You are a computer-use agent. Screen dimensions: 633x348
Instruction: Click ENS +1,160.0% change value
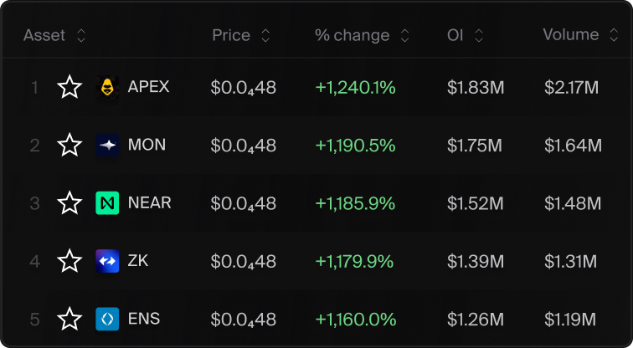pos(356,320)
